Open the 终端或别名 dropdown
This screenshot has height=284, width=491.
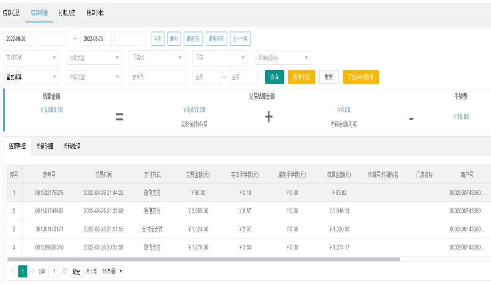pyautogui.click(x=282, y=58)
